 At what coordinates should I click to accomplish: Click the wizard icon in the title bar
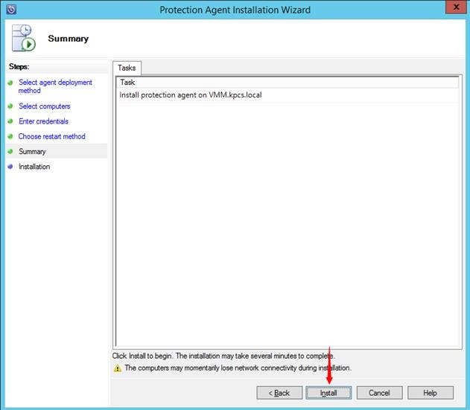(x=10, y=10)
